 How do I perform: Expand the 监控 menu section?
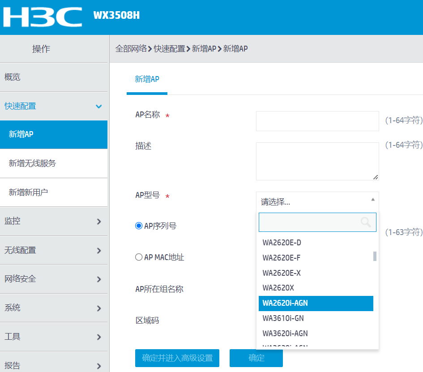tap(99, 221)
